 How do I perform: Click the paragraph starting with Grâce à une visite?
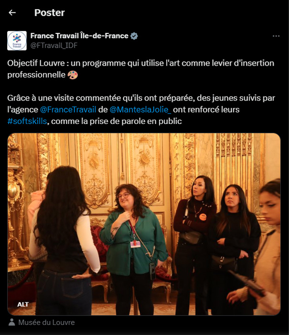tap(141, 110)
